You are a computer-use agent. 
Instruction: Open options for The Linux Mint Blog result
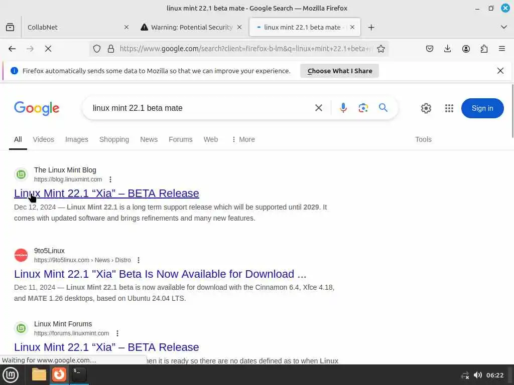110,179
